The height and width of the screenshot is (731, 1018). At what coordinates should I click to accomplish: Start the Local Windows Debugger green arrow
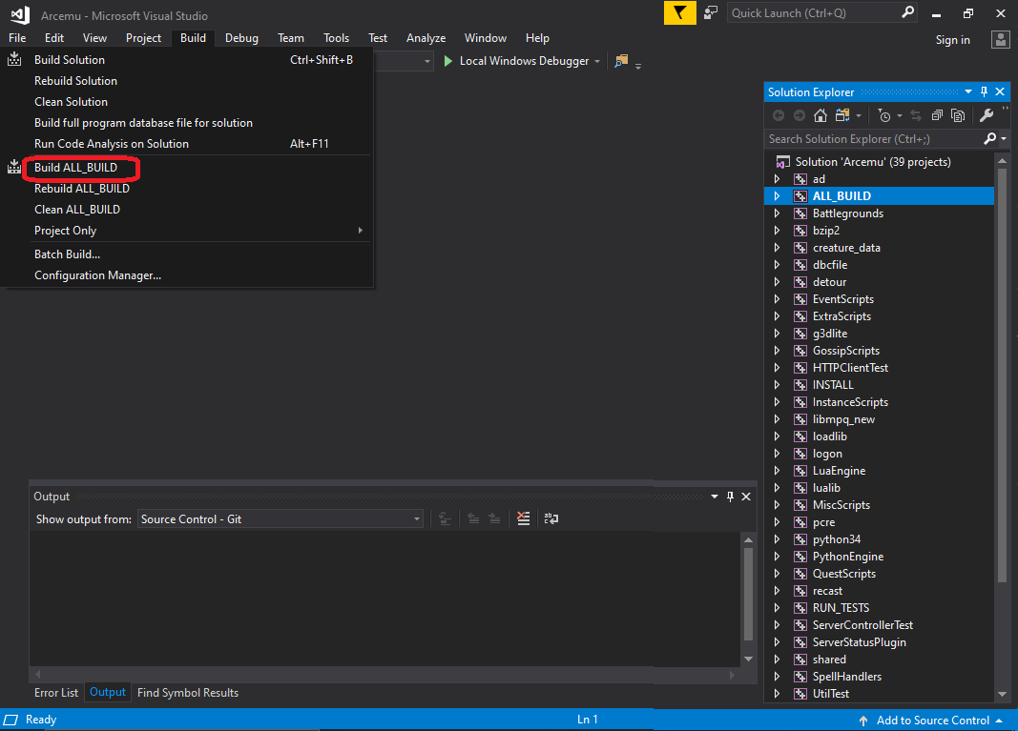(x=448, y=60)
